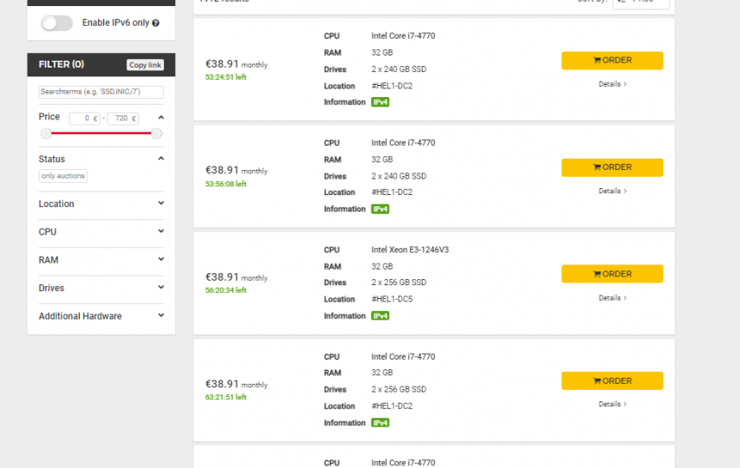Grab the right price slider handle
Viewport: 740px width, 468px height.
(x=156, y=133)
